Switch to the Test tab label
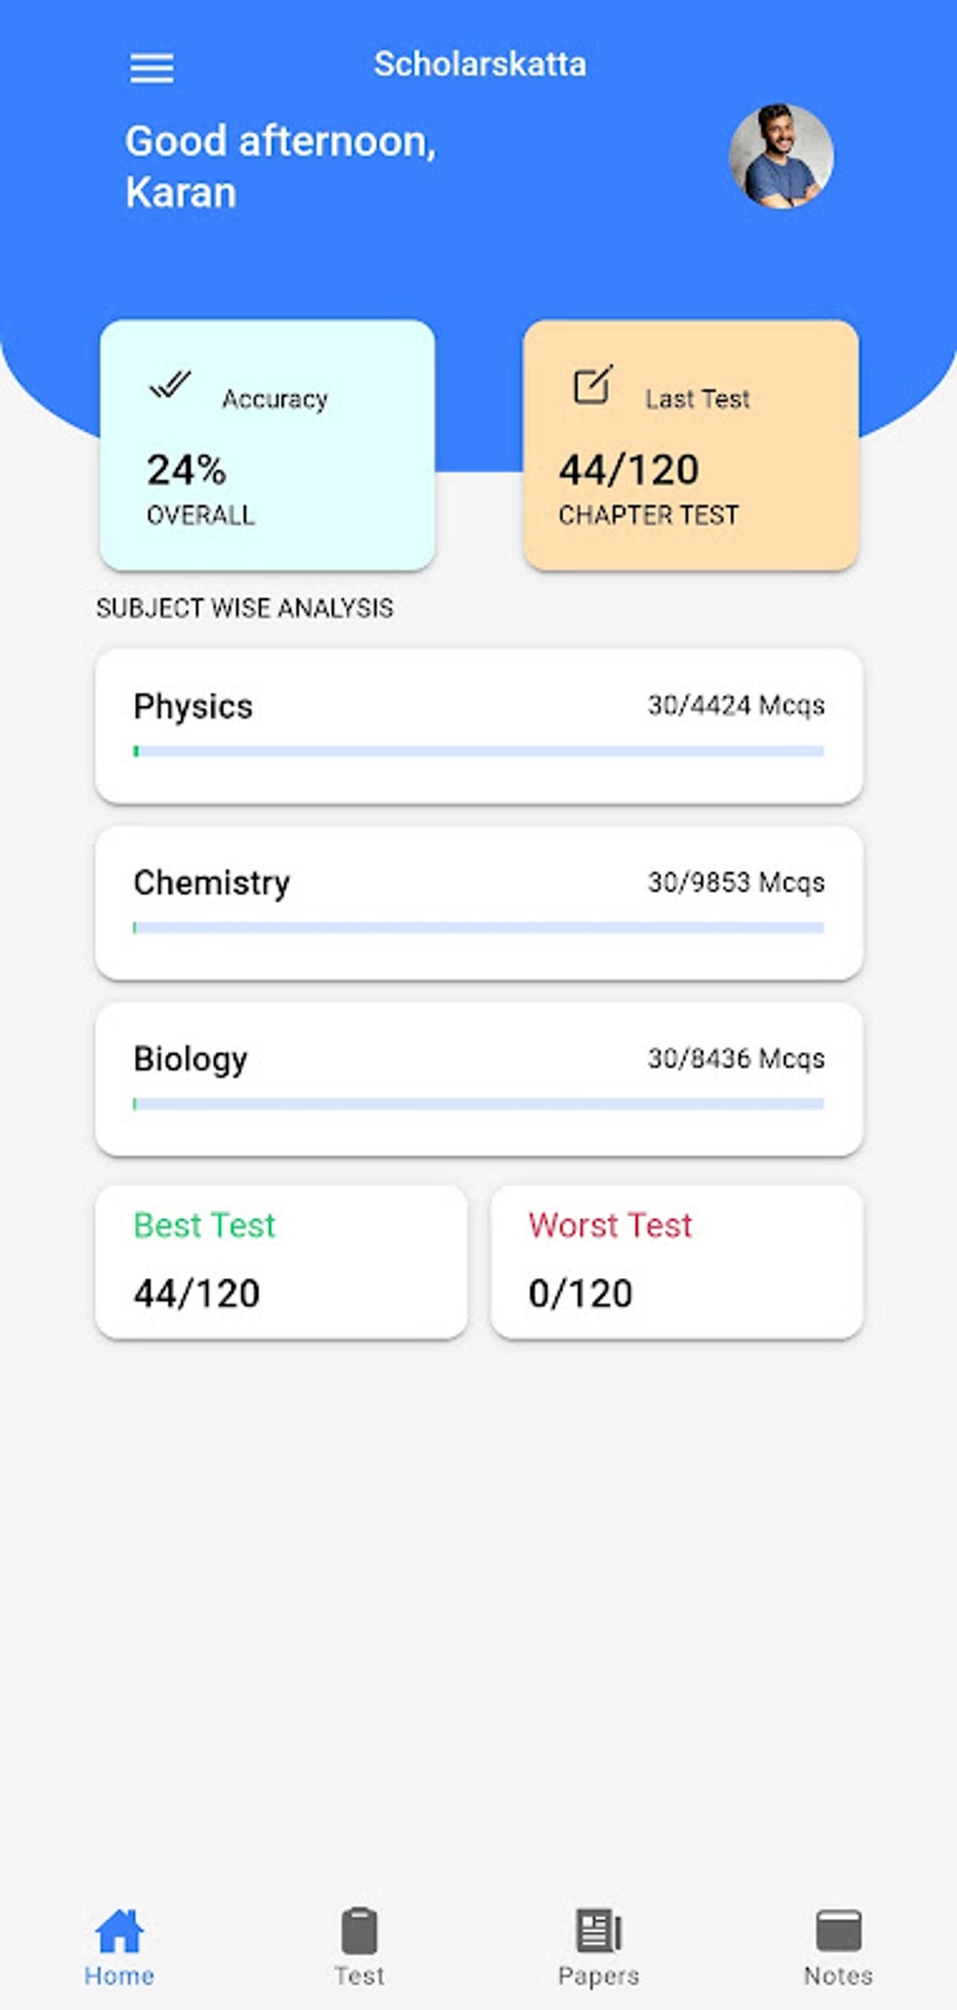The width and height of the screenshot is (957, 2010). (x=359, y=1975)
